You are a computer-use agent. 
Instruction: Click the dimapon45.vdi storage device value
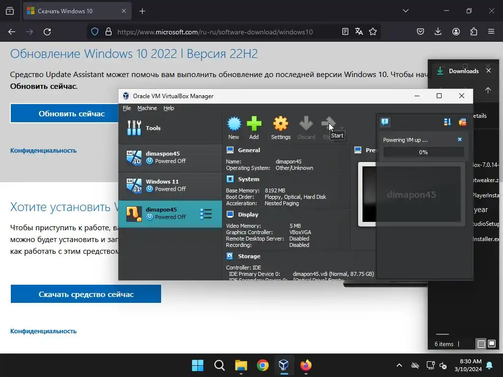pyautogui.click(x=334, y=274)
